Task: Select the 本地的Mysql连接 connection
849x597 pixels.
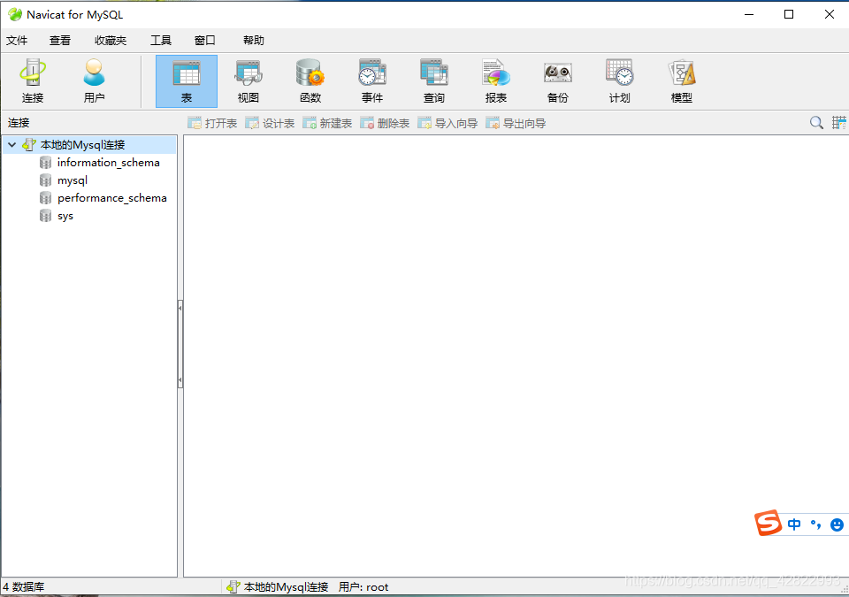Action: [x=83, y=145]
